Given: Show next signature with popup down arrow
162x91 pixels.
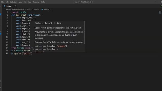Looking at the screenshot, I should (32, 51).
